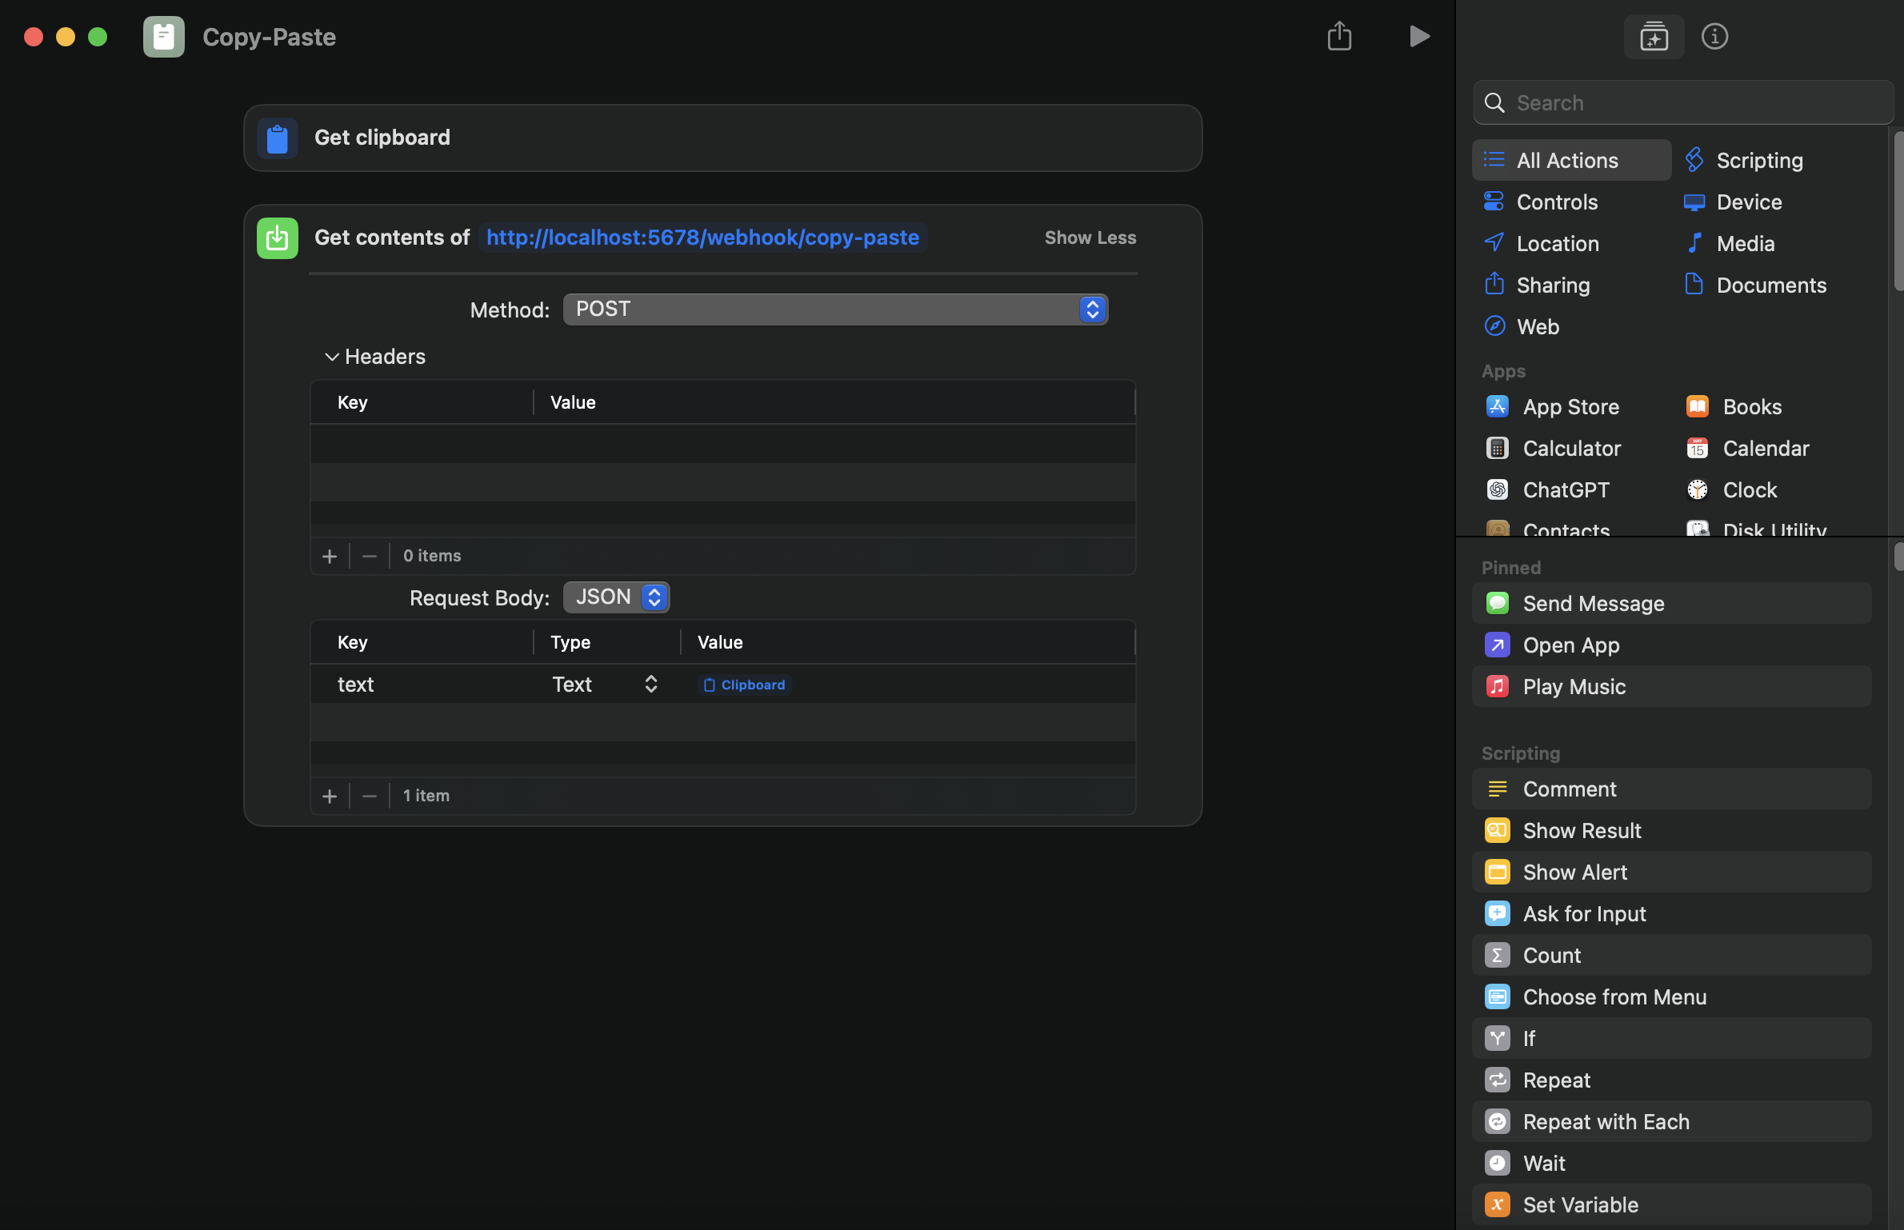Select the Scripting category

pyautogui.click(x=1759, y=161)
